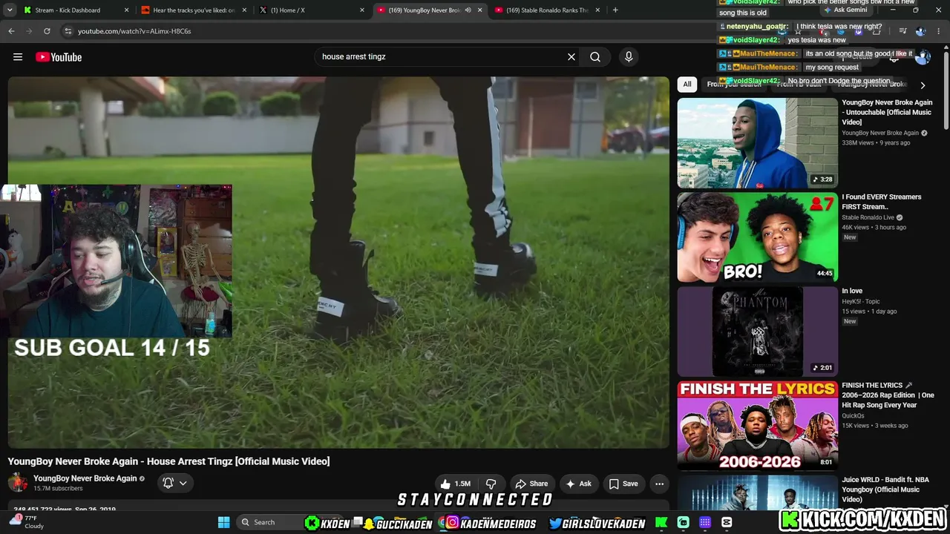The width and height of the screenshot is (950, 534).
Task: Open YoungBoy Never Broke Again channel avatar
Action: click(x=18, y=483)
